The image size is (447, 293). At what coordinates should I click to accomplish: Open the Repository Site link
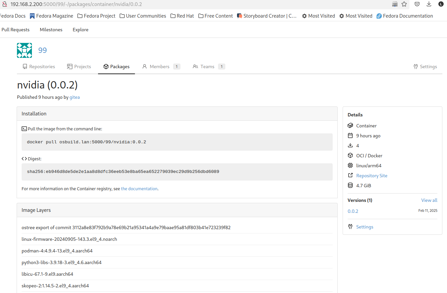tap(372, 176)
